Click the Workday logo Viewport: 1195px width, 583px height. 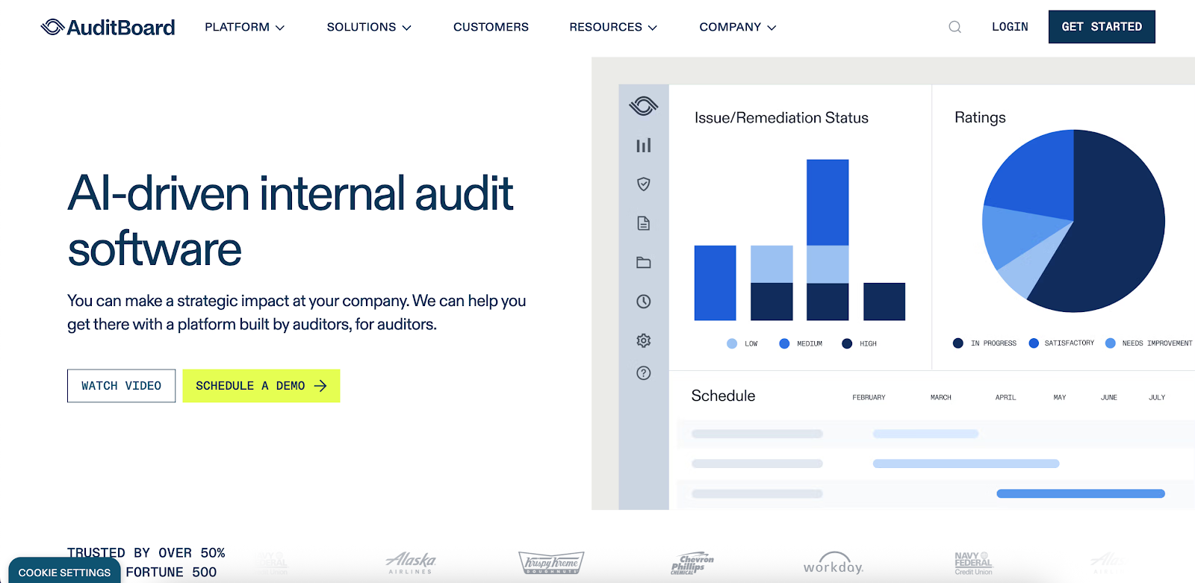pyautogui.click(x=834, y=564)
